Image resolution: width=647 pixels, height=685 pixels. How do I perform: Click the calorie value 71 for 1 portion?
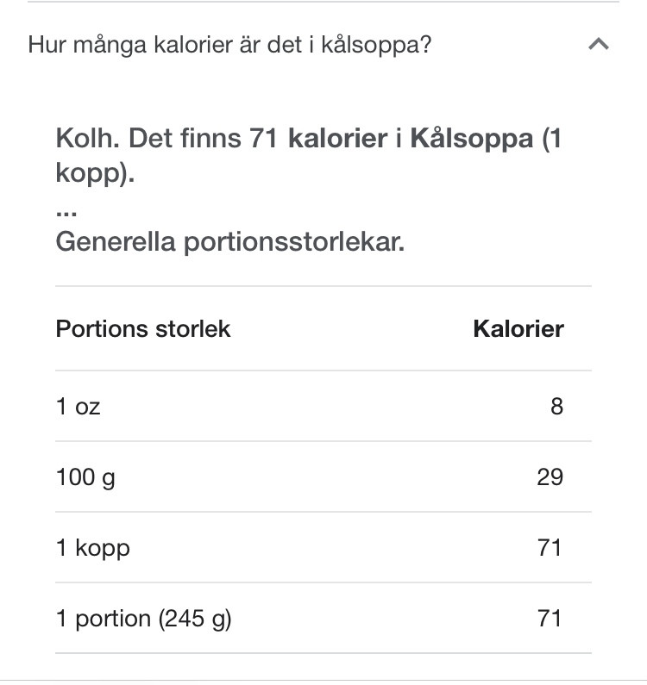[550, 618]
